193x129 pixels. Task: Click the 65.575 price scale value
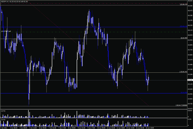coord(190,60)
